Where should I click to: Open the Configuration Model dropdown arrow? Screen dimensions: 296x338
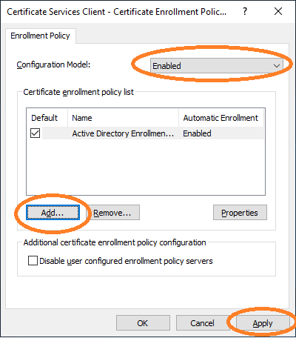point(277,66)
